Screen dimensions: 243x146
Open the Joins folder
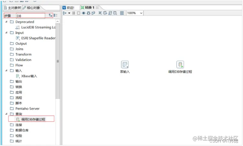point(17,49)
